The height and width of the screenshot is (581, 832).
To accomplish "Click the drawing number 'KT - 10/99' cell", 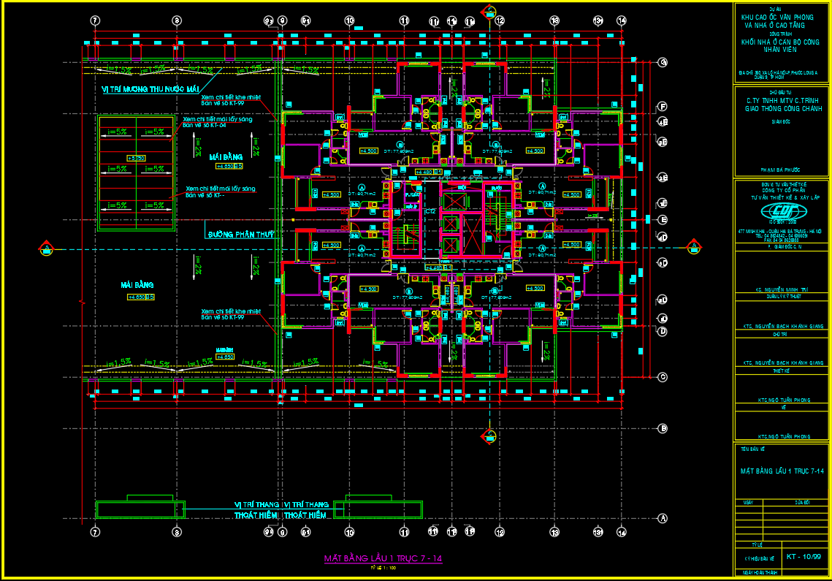I will 804,557.
